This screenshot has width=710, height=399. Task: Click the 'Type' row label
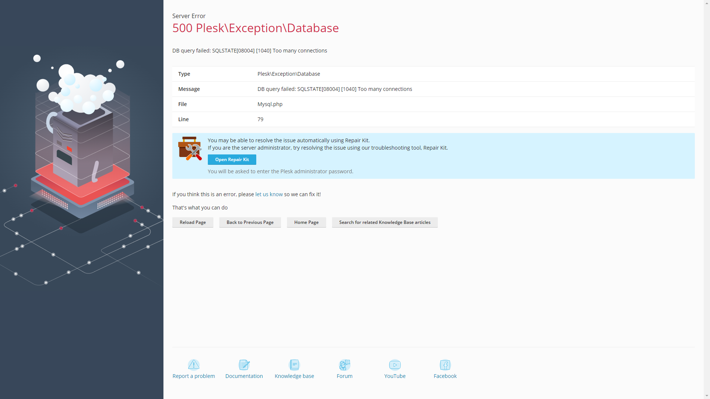184,74
